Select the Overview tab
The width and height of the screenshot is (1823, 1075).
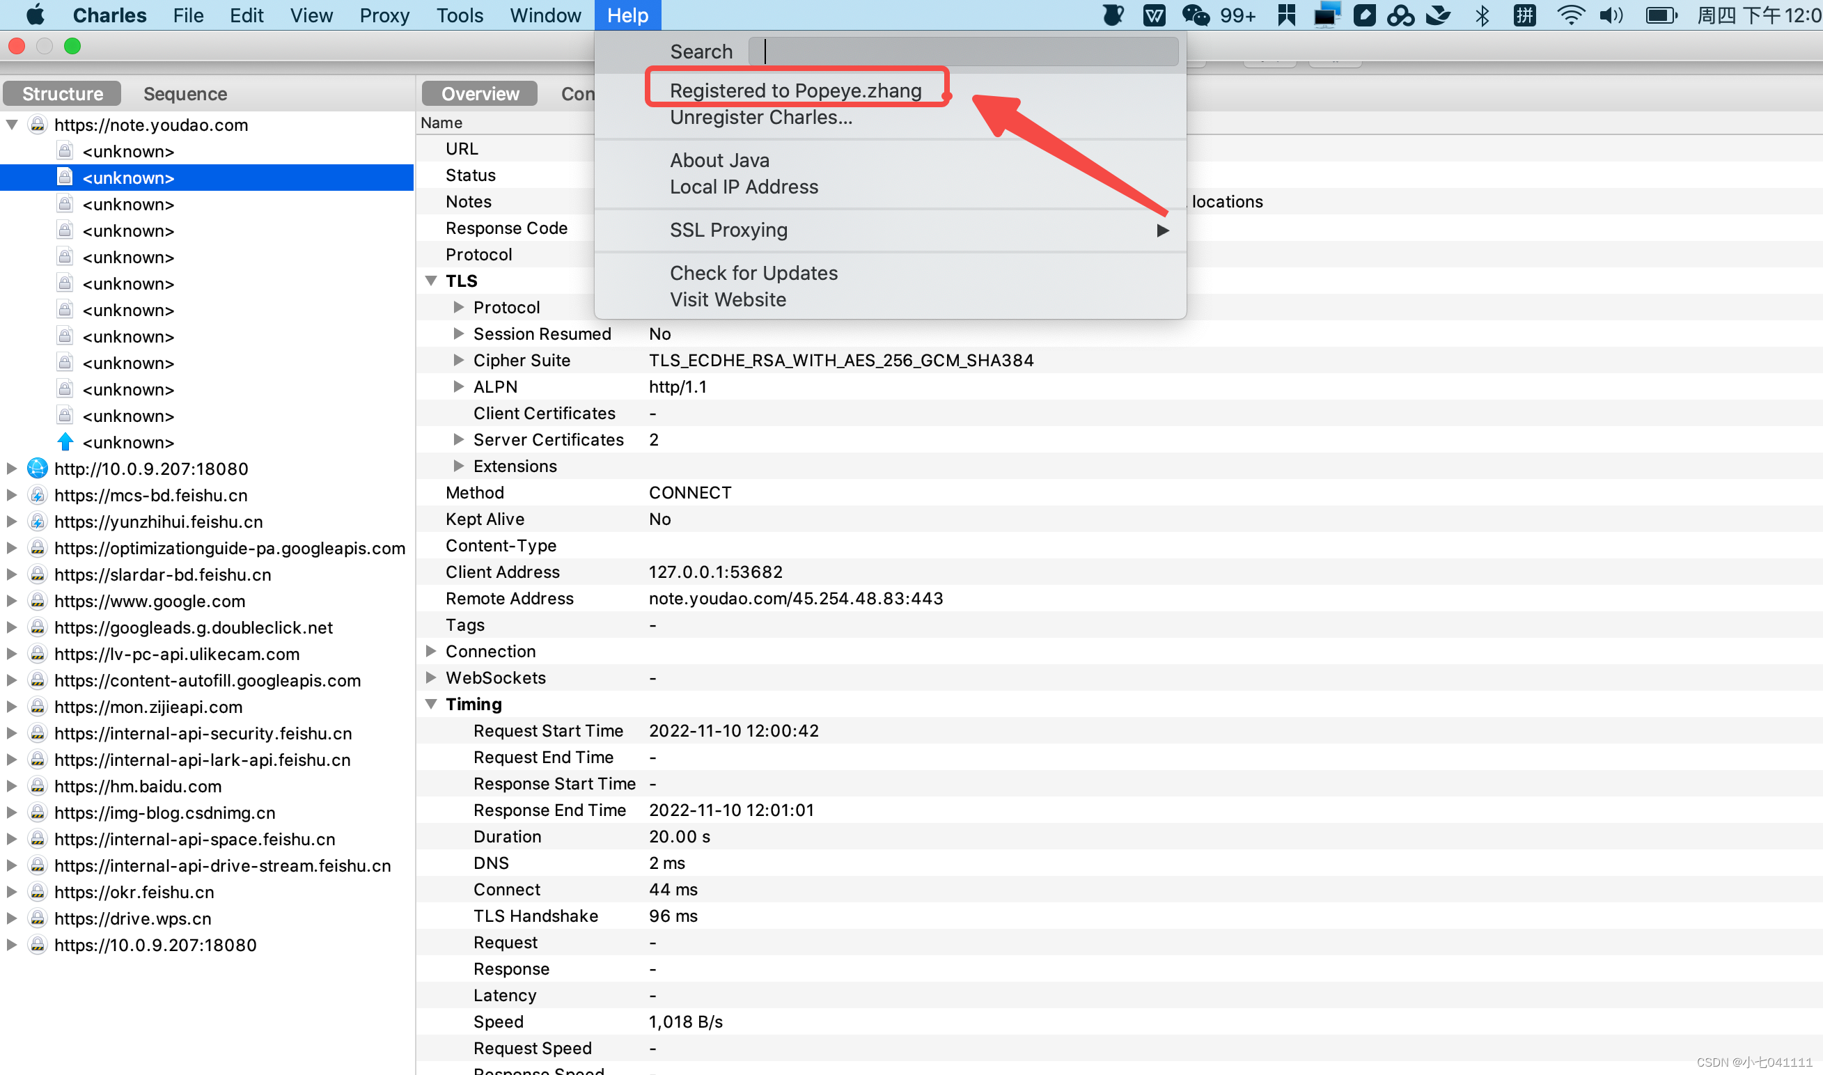pyautogui.click(x=480, y=91)
